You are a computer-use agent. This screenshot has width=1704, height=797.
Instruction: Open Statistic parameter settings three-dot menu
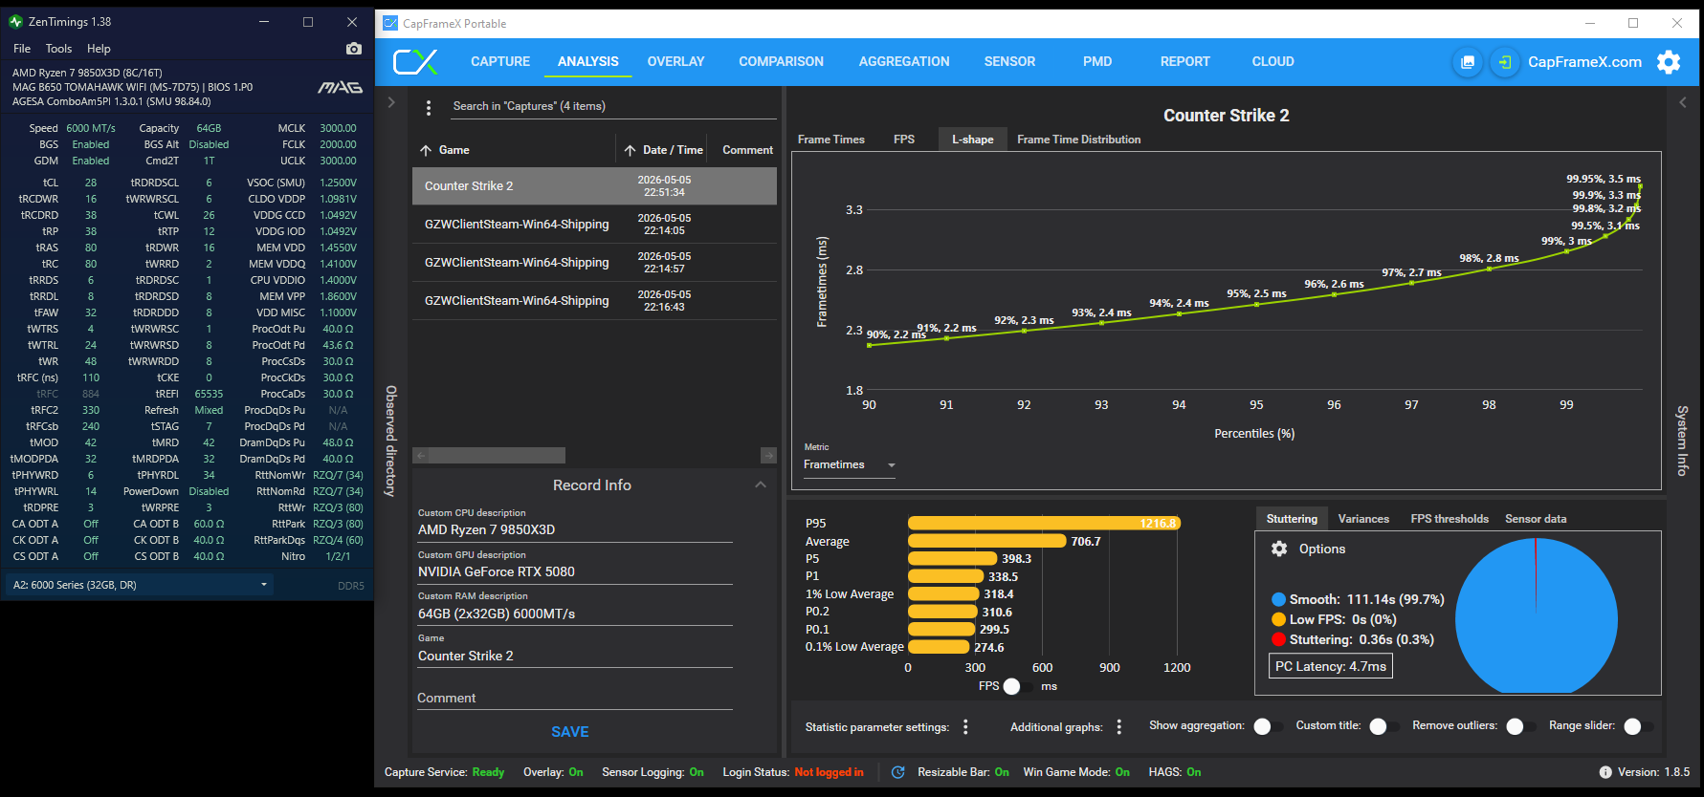click(x=965, y=727)
